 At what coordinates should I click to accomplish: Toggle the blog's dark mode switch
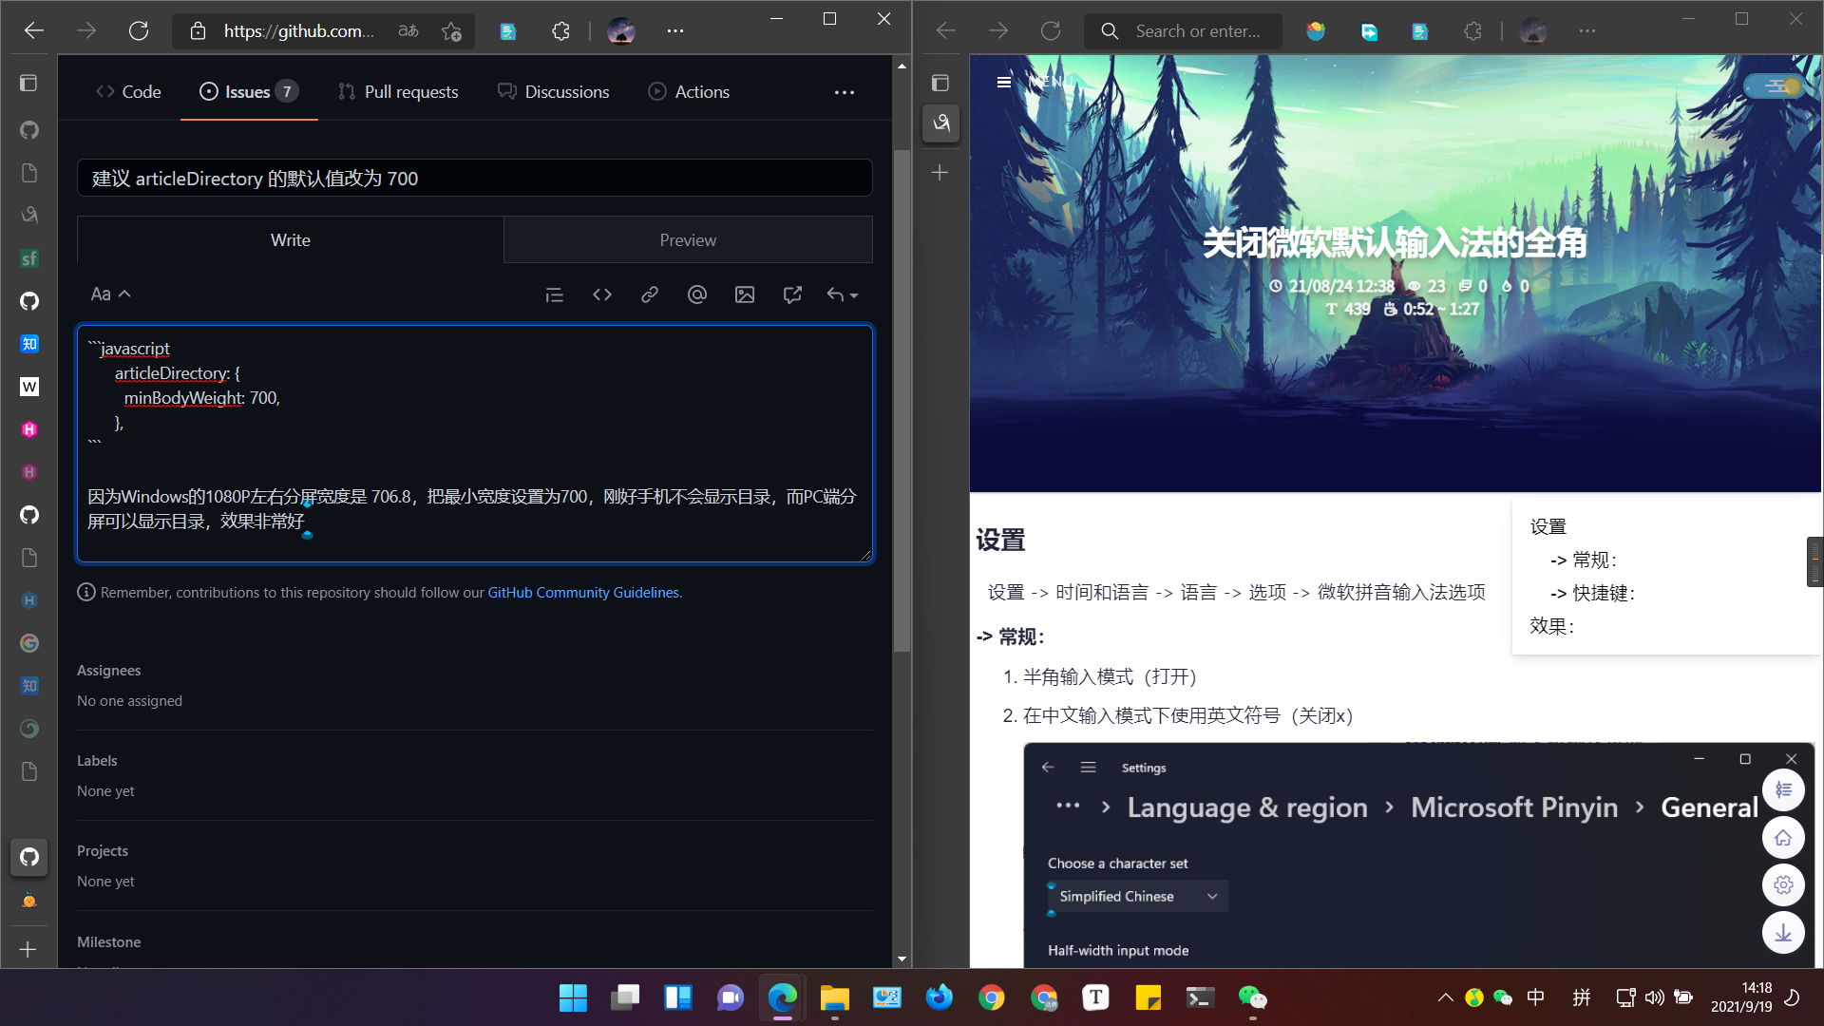click(1775, 85)
